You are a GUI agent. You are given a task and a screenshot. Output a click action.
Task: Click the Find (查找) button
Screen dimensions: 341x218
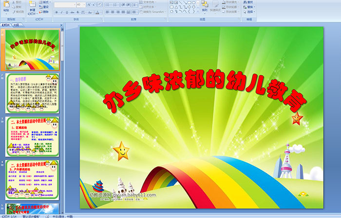248,2
